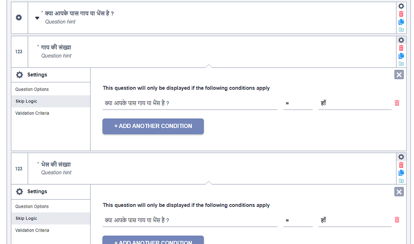414x244 pixels.
Task: Duplicate the भैस की संख्या question
Action: click(401, 172)
